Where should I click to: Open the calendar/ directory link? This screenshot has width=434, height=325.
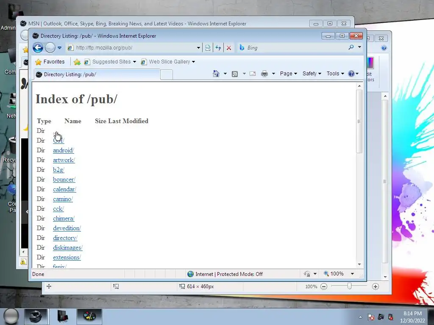pyautogui.click(x=64, y=189)
